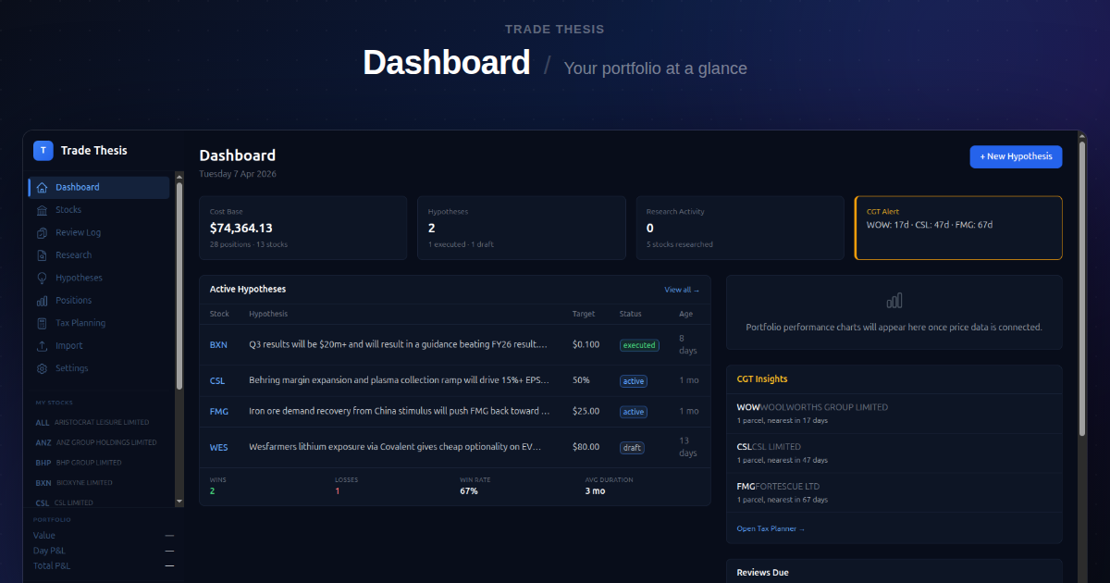Click sidebar scrollbar down arrow

pyautogui.click(x=179, y=501)
